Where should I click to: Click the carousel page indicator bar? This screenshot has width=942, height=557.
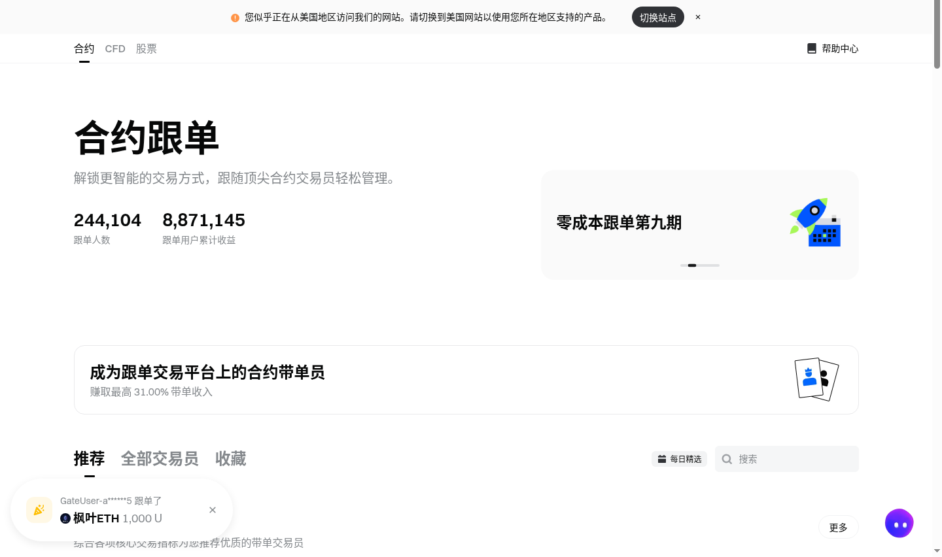(700, 265)
